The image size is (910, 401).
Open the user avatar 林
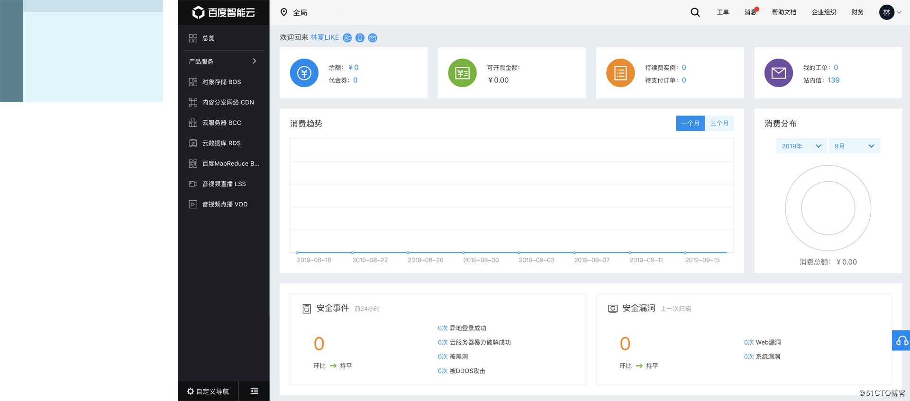coord(886,12)
